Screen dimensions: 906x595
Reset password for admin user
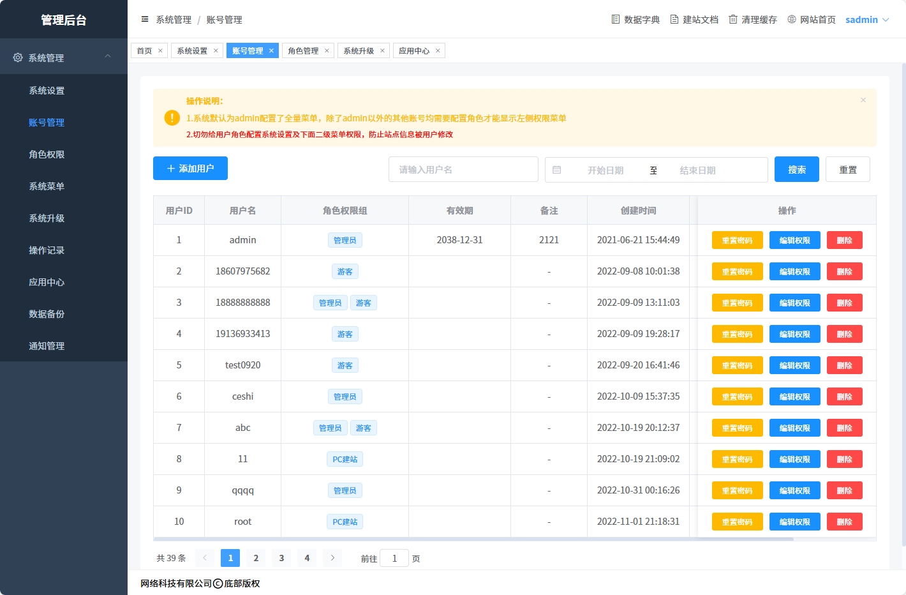tap(738, 240)
